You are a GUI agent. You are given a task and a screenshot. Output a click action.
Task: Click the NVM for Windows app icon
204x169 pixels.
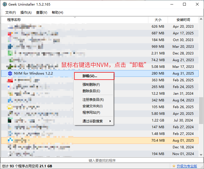(10, 73)
